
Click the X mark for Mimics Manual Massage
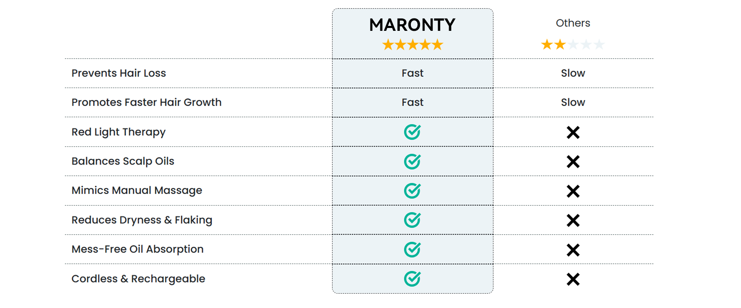(573, 191)
